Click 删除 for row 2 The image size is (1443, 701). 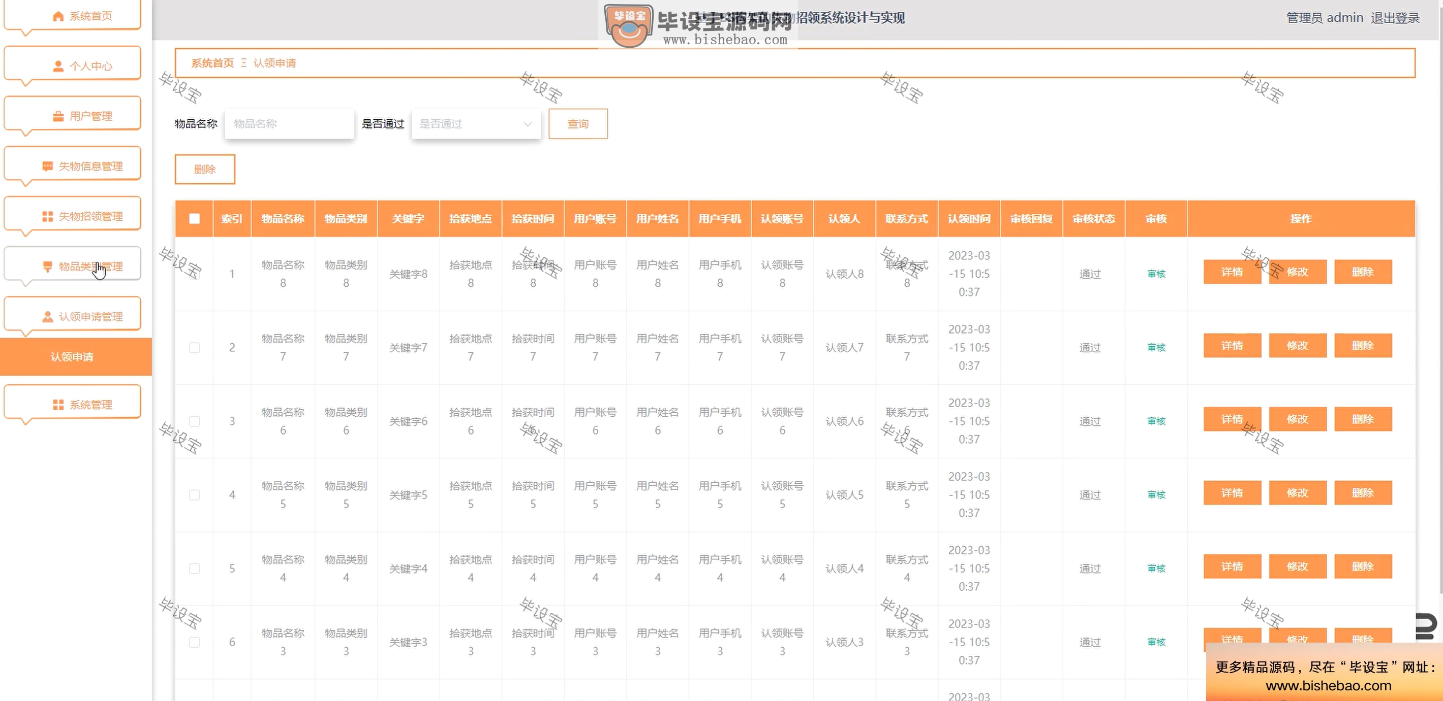[x=1363, y=346]
